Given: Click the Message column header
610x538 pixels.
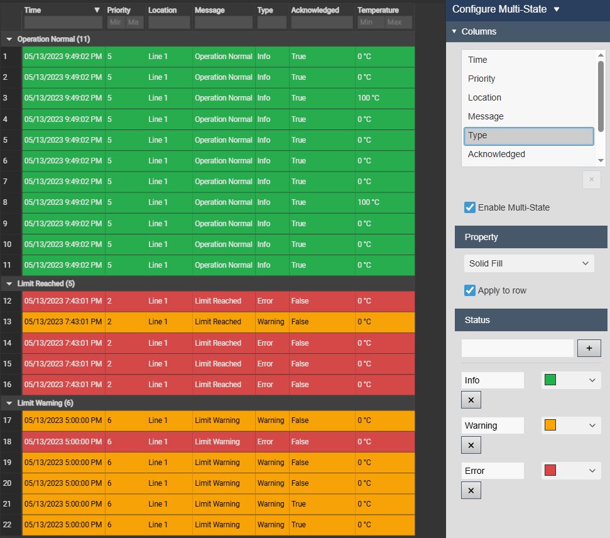Looking at the screenshot, I should coord(210,10).
